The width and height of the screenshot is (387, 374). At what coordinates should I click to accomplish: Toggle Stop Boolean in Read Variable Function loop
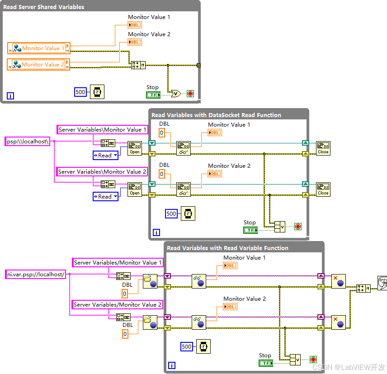[x=265, y=363]
